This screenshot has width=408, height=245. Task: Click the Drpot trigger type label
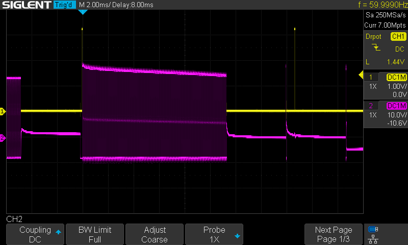point(373,36)
